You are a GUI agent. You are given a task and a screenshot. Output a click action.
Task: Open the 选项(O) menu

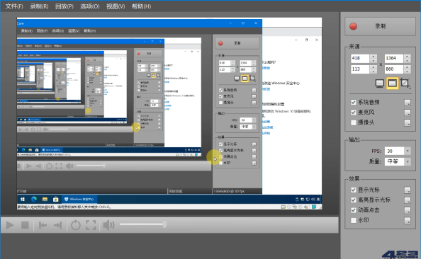click(90, 6)
